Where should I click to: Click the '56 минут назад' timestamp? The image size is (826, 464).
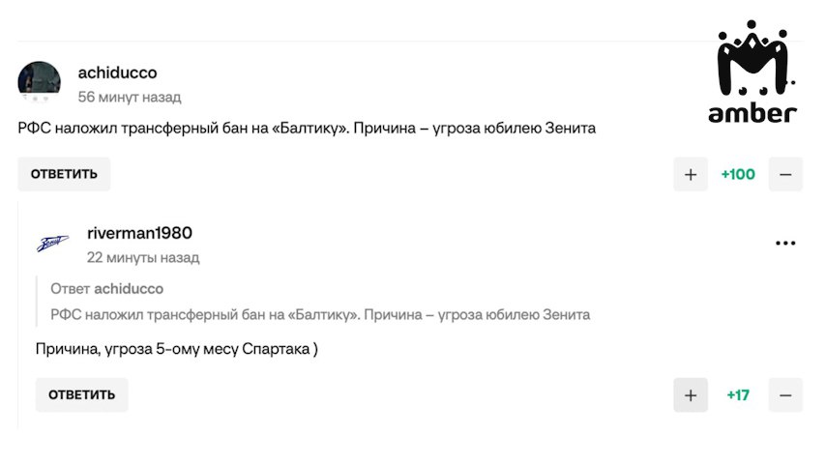coord(130,97)
